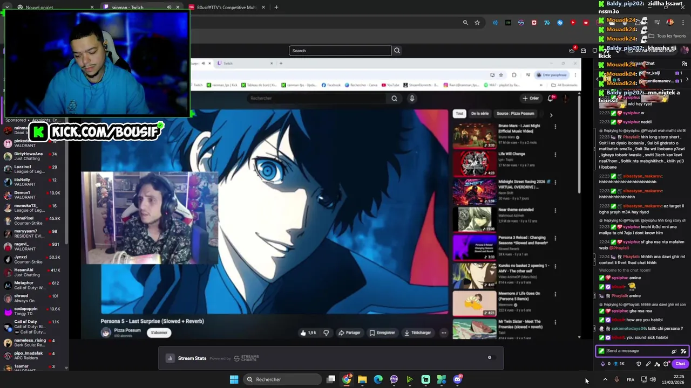Advance gifter leaderboard with right chevron
Viewport: 691px width, 388px height.
coord(687,79)
